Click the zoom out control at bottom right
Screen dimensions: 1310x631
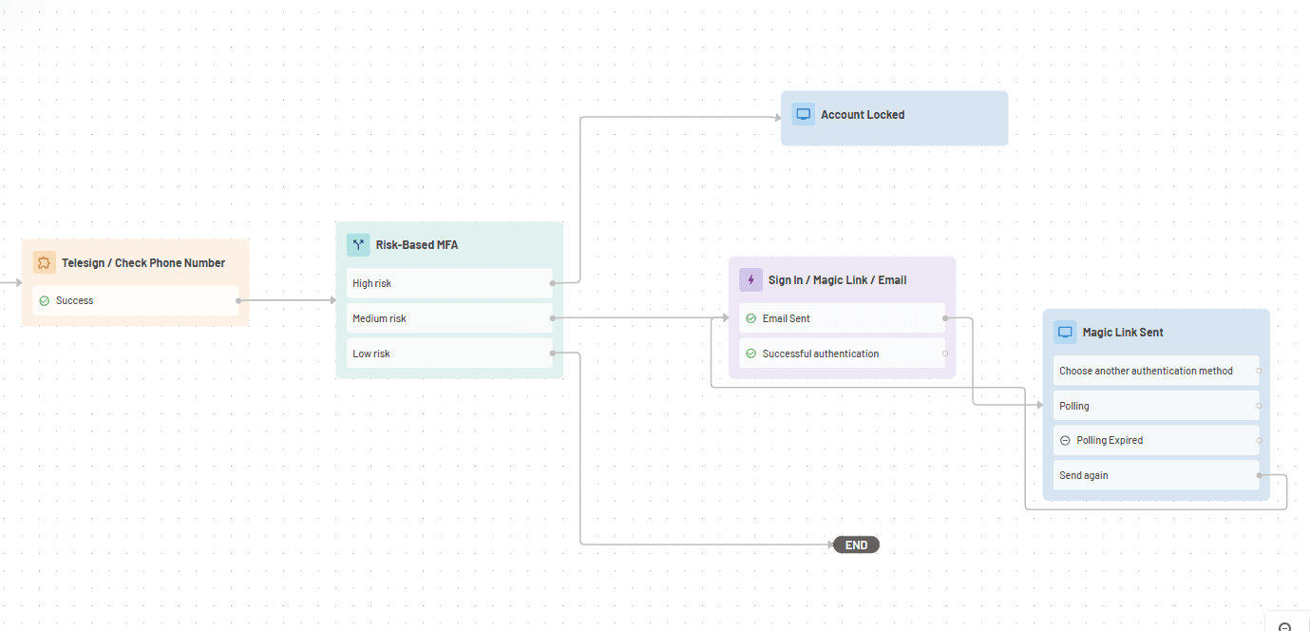tap(1287, 625)
